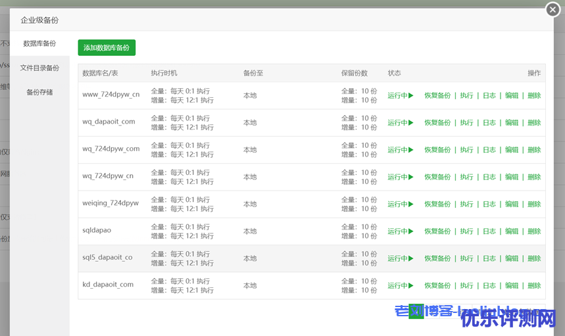Toggle 运行中 status for www_724dpyw_cn
Screen dimensions: 565x336
(400, 95)
